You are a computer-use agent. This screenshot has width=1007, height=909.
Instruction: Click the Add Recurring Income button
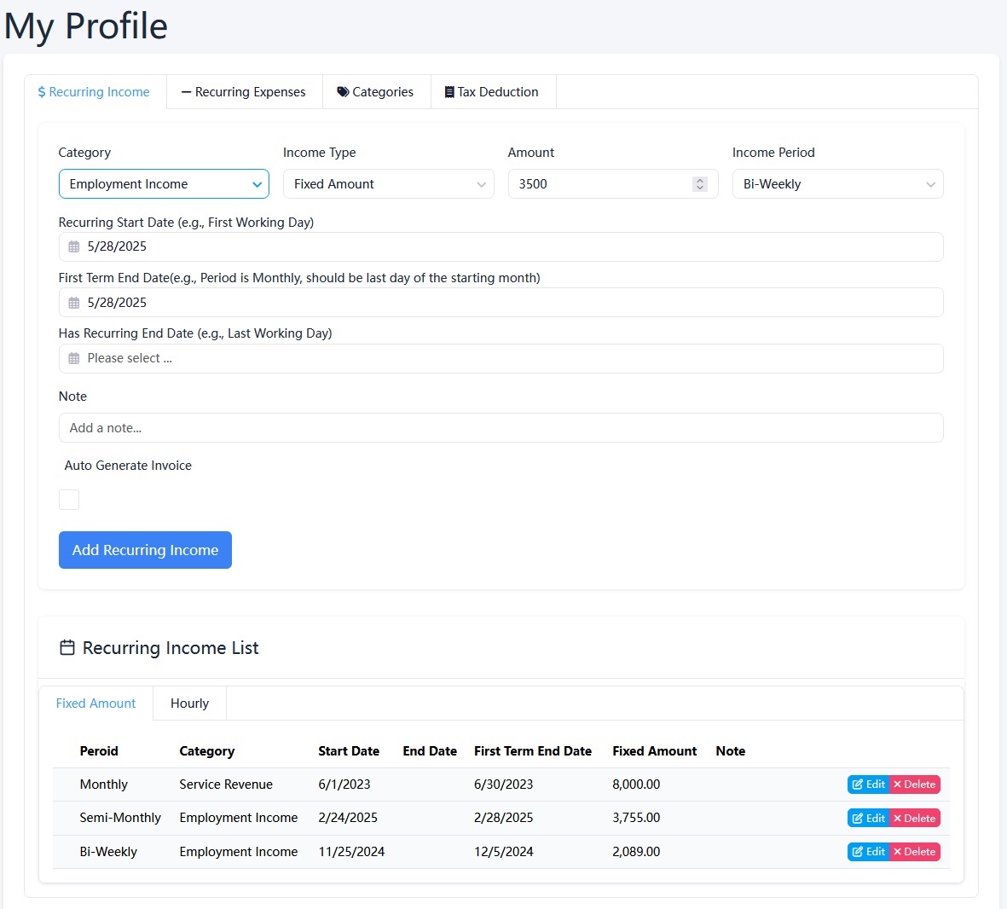coord(145,550)
